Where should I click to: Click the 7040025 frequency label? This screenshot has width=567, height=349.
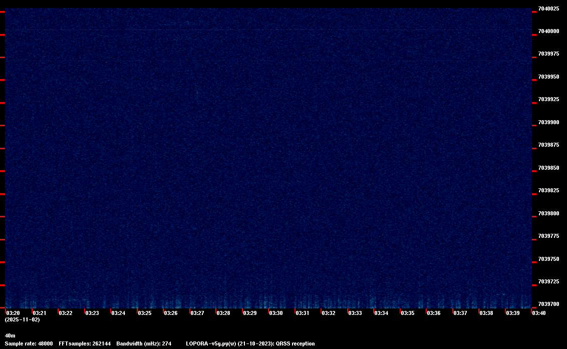(x=548, y=9)
